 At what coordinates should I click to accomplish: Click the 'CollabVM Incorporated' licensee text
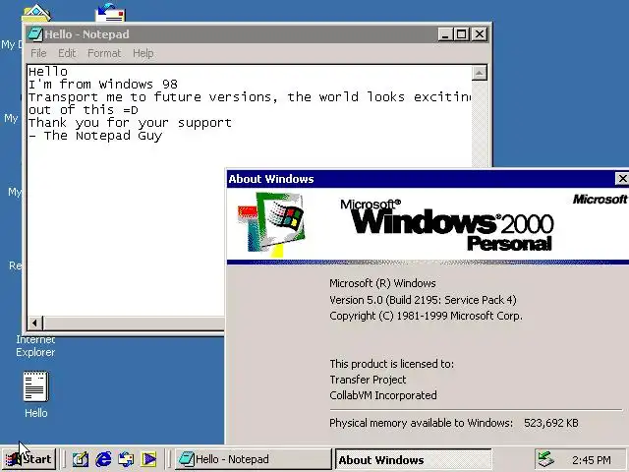383,395
